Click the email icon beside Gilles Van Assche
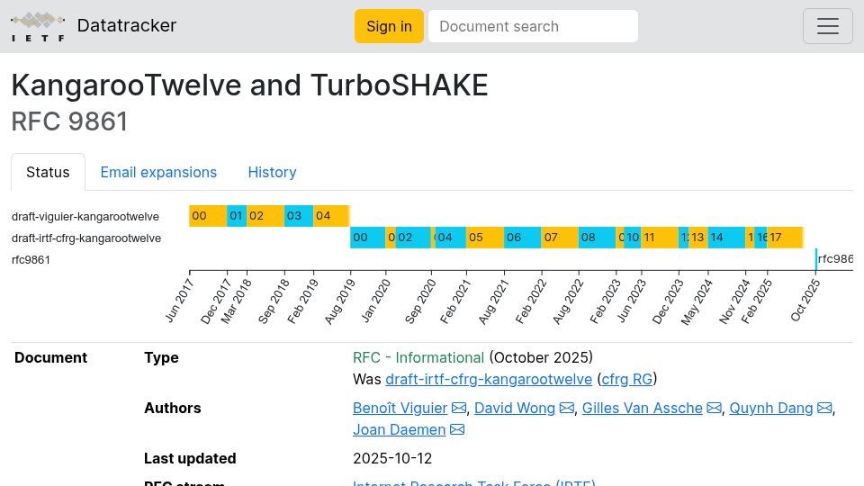The width and height of the screenshot is (864, 486). pos(714,409)
